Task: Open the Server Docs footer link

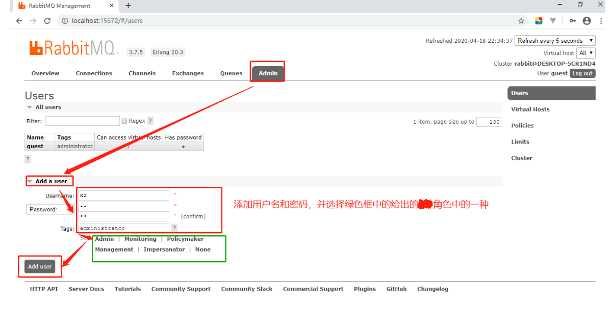Action: (86, 289)
